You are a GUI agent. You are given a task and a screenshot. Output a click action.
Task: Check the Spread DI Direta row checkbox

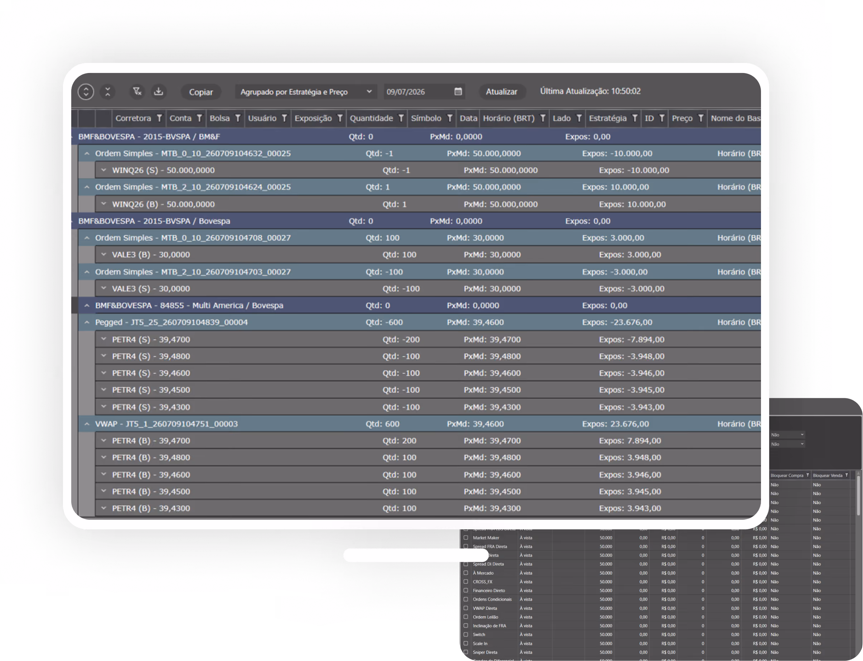click(466, 564)
